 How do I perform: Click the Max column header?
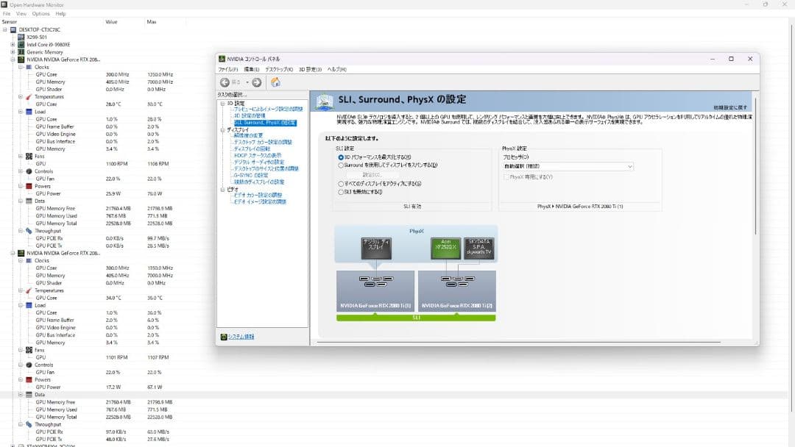(151, 22)
